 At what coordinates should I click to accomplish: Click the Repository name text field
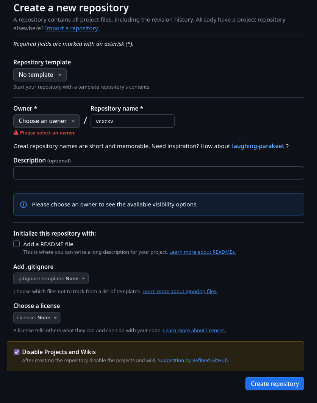click(x=132, y=121)
